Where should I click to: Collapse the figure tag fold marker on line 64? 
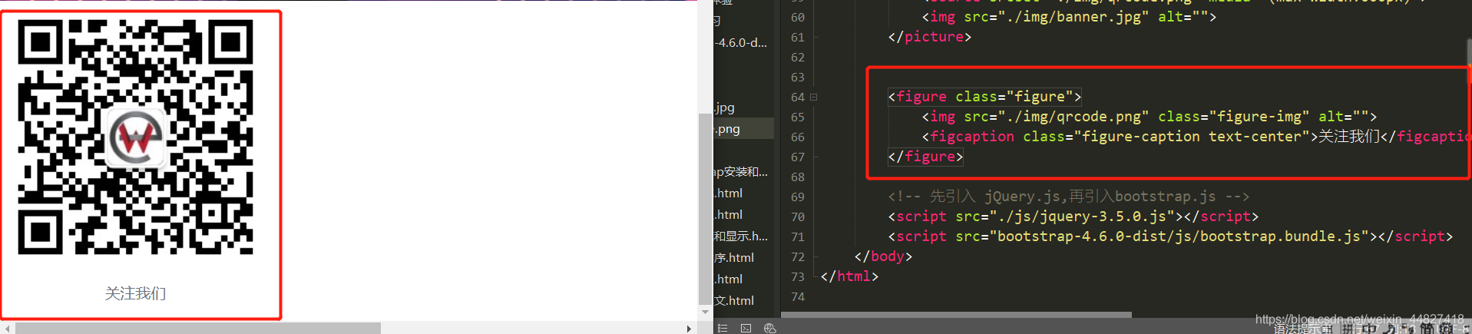pyautogui.click(x=814, y=97)
